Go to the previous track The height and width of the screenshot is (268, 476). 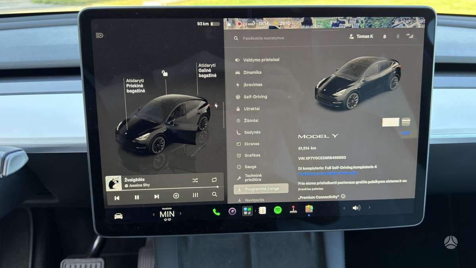point(117,198)
